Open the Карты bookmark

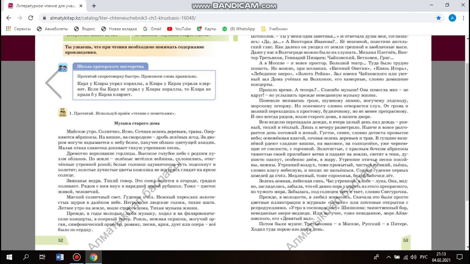pyautogui.click(x=207, y=29)
